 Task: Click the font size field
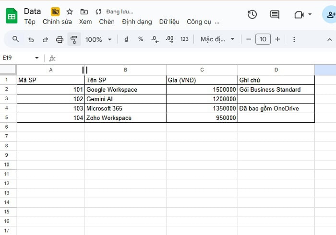click(x=263, y=39)
